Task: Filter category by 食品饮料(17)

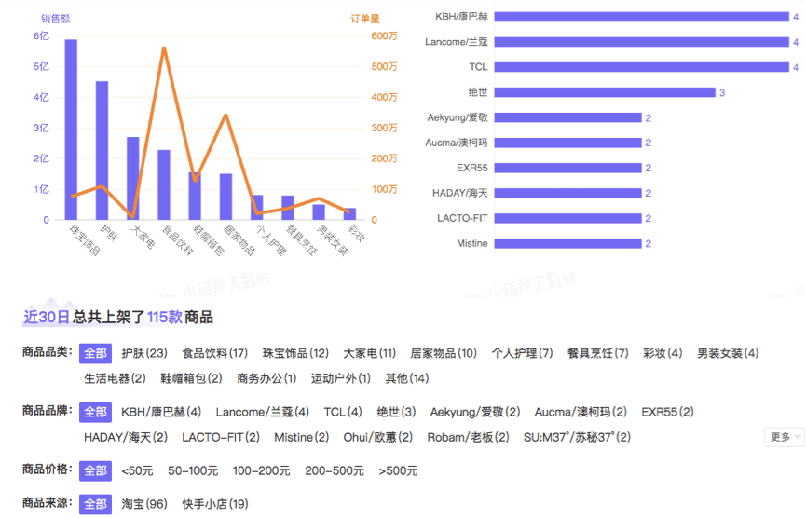Action: 214,353
